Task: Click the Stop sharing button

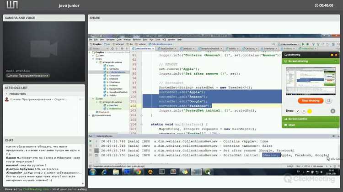Action: pos(311,101)
